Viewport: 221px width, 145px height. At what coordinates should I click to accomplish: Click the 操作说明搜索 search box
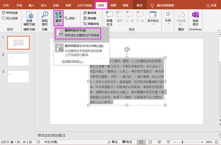163,6
